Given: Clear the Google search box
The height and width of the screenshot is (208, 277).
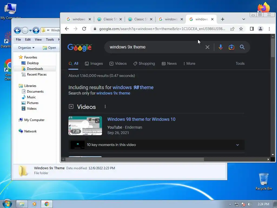Looking at the screenshot, I should tap(207, 47).
